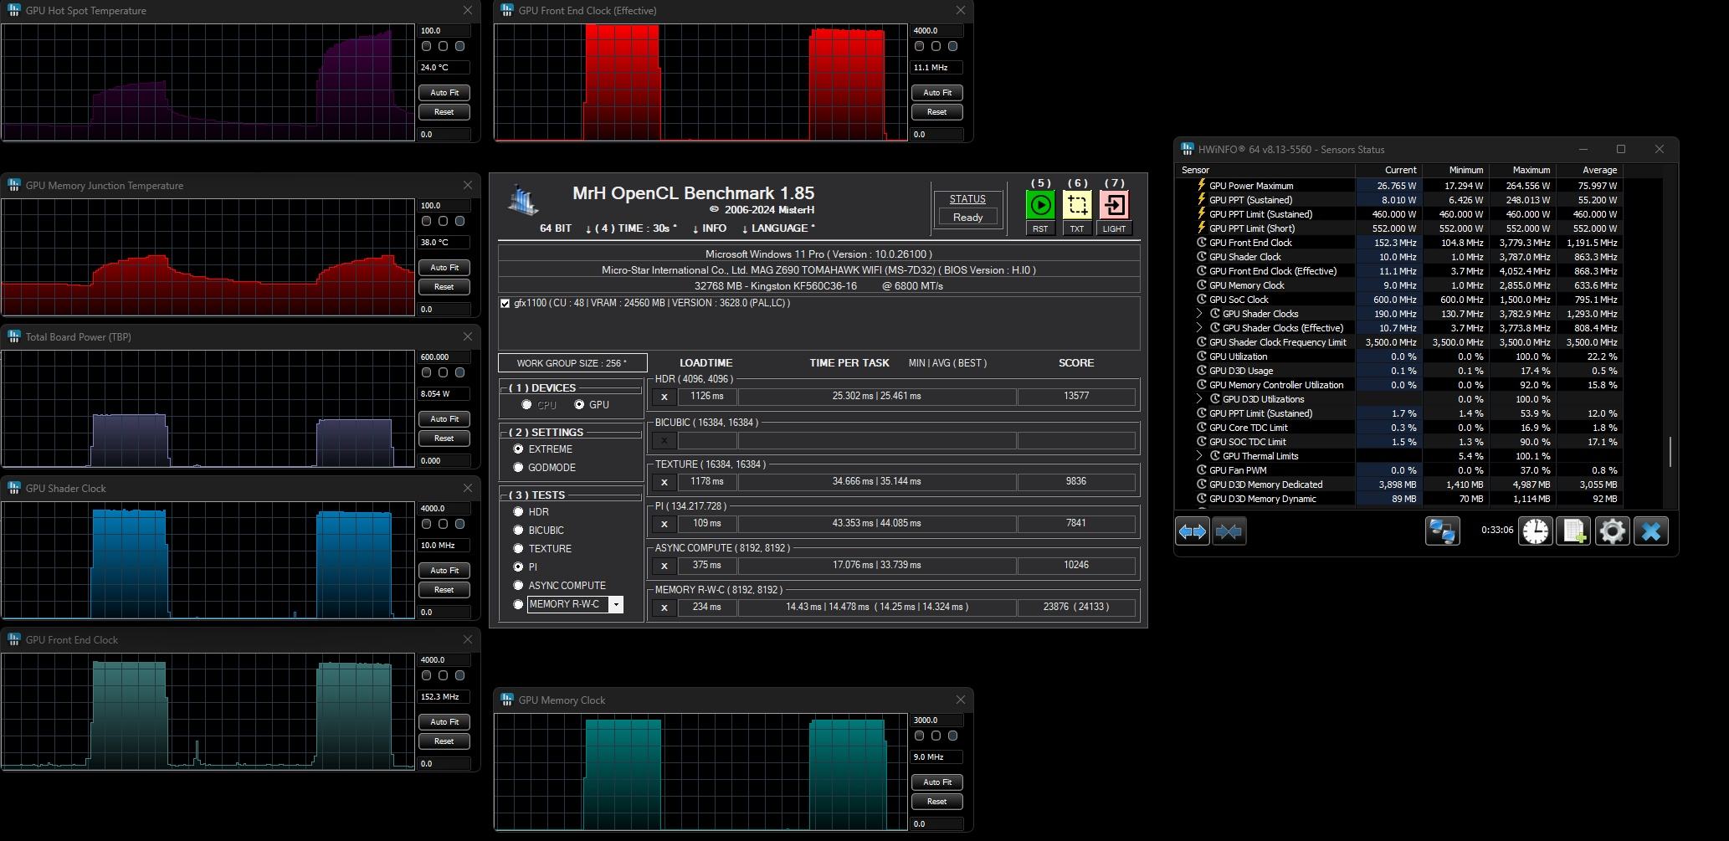Click the TXT screenshot capture icon
This screenshot has height=841, width=1729.
1076,205
